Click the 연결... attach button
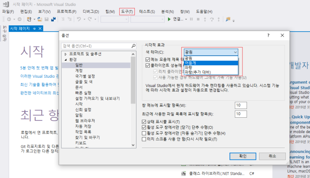The width and height of the screenshot is (310, 178). [178, 19]
